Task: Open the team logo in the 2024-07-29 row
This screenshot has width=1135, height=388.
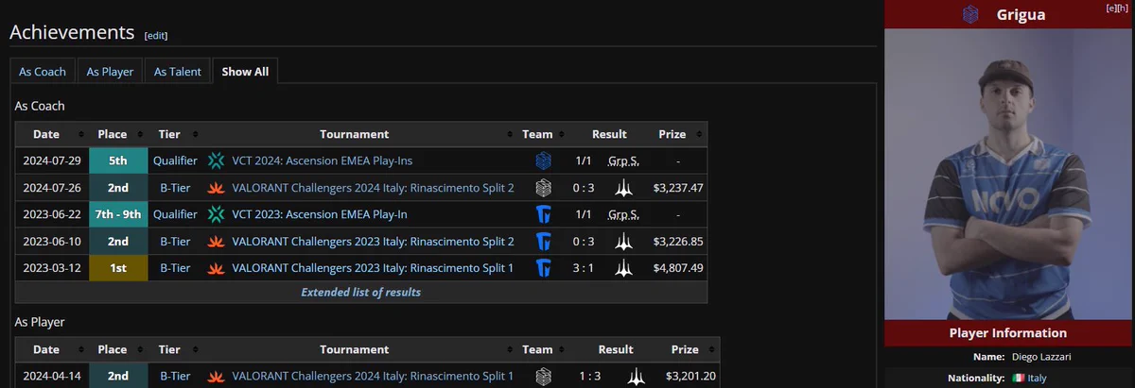Action: [543, 160]
